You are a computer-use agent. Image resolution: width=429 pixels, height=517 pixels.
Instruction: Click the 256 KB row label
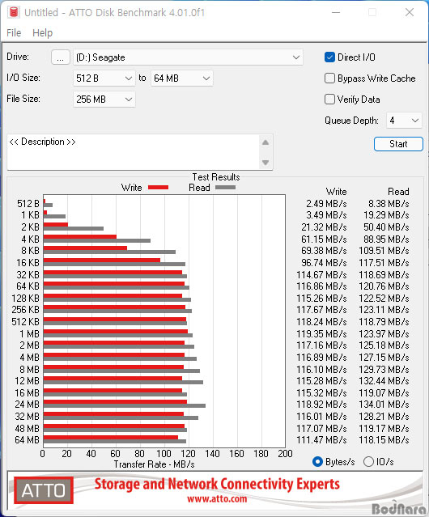(26, 310)
